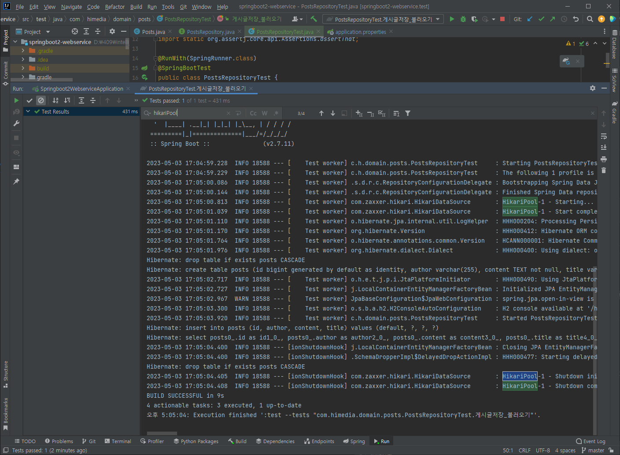Switch to PostsRepository.java editor tab
The image size is (620, 455).
210,32
